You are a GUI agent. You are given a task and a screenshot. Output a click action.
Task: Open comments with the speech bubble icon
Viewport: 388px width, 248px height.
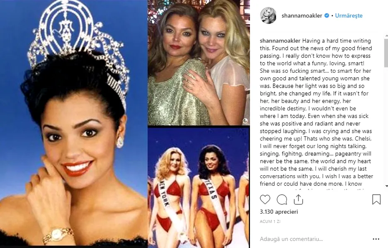pyautogui.click(x=282, y=199)
